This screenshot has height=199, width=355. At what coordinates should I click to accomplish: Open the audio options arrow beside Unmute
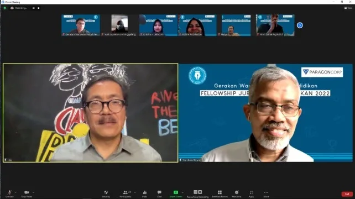point(15,192)
